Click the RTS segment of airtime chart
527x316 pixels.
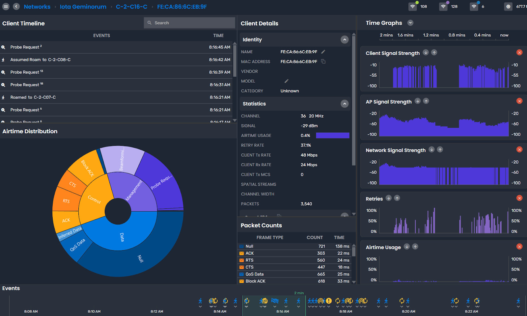pos(66,201)
